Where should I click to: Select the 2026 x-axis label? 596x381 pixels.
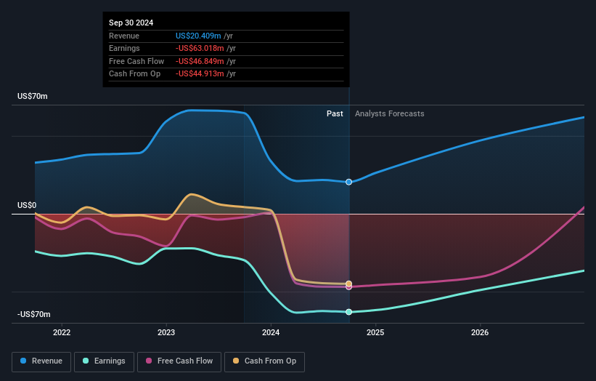pos(480,332)
